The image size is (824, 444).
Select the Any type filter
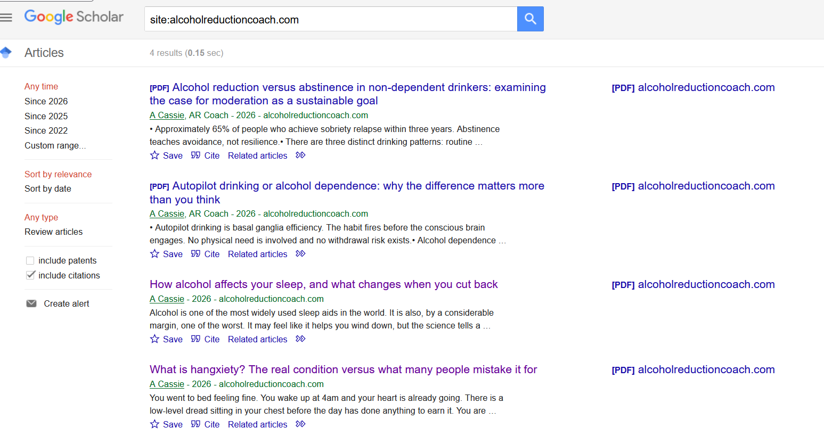[x=41, y=217]
